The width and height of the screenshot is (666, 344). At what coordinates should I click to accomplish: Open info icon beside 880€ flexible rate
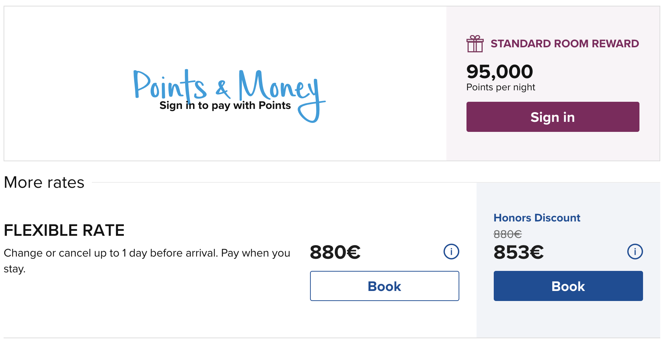[451, 252]
